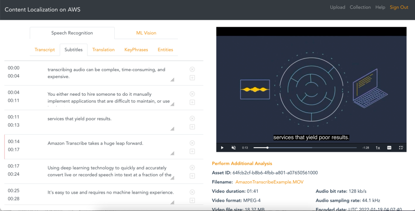The width and height of the screenshot is (415, 211).
Task: Open the Transcript tab
Action: point(45,50)
